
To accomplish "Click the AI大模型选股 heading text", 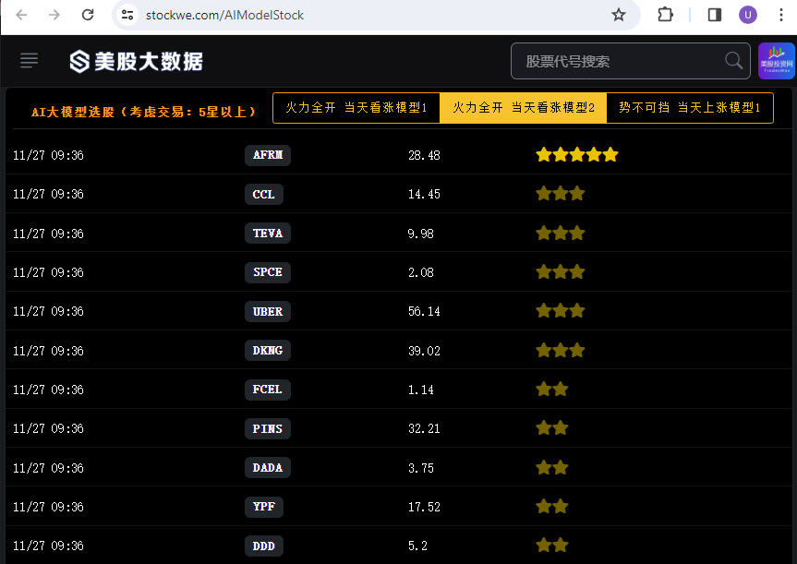I will [143, 112].
